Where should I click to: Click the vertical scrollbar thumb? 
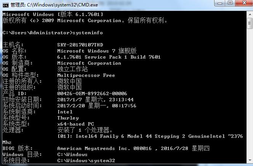(250, 23)
